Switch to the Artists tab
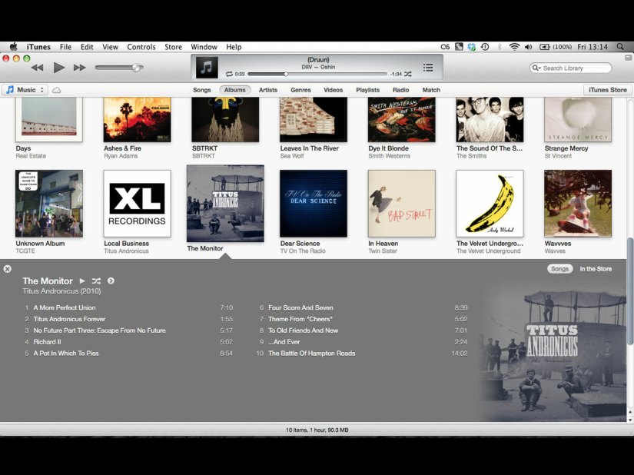Screen dimensions: 634x475 pyautogui.click(x=268, y=90)
